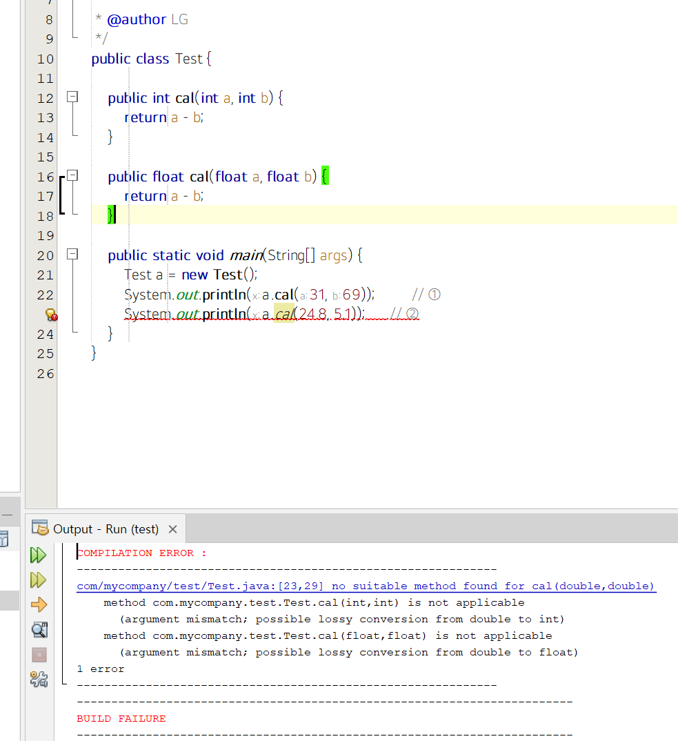Click the 'public static void main' signature

(235, 255)
